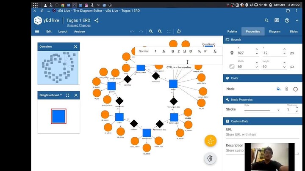Increase the Y position value
This screenshot has width=305, height=171.
click(x=284, y=49)
